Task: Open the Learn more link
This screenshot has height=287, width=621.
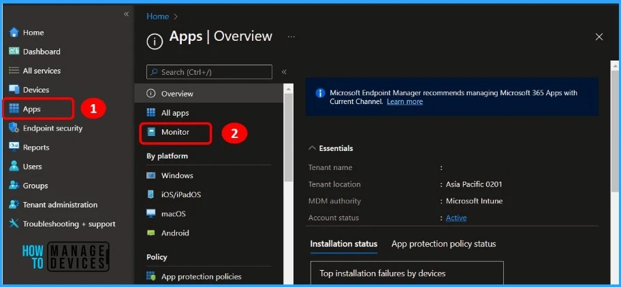Action: [x=404, y=101]
